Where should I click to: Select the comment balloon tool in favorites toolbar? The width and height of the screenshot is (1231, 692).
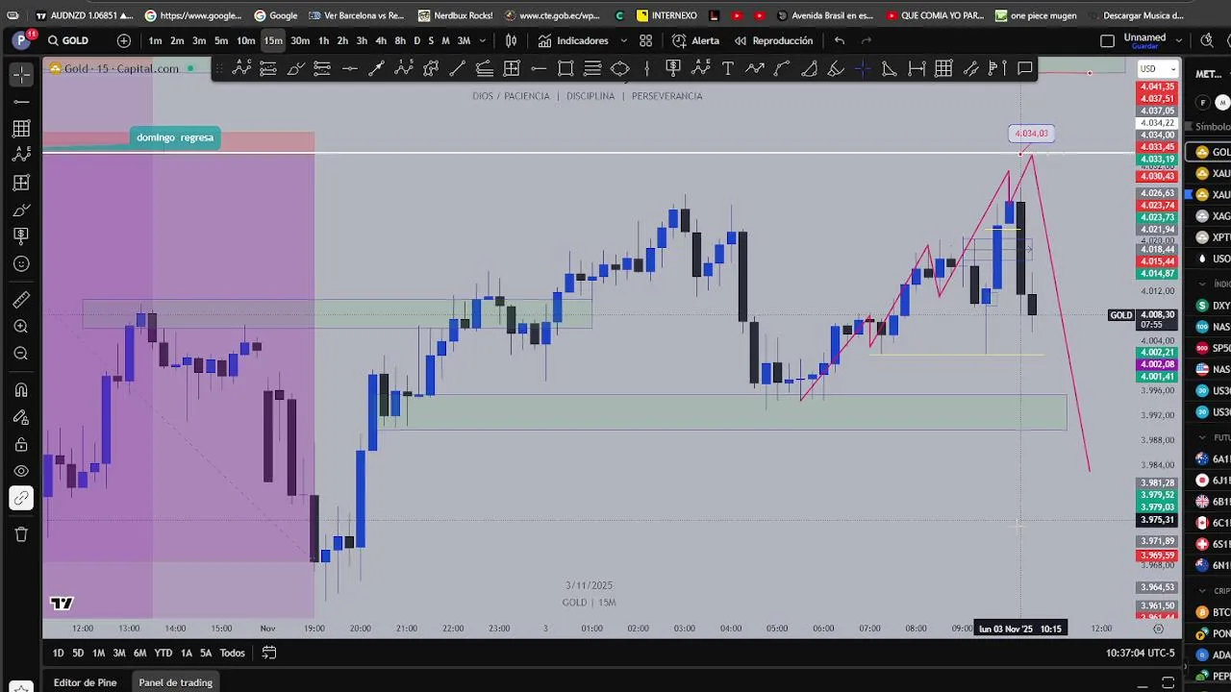1025,68
